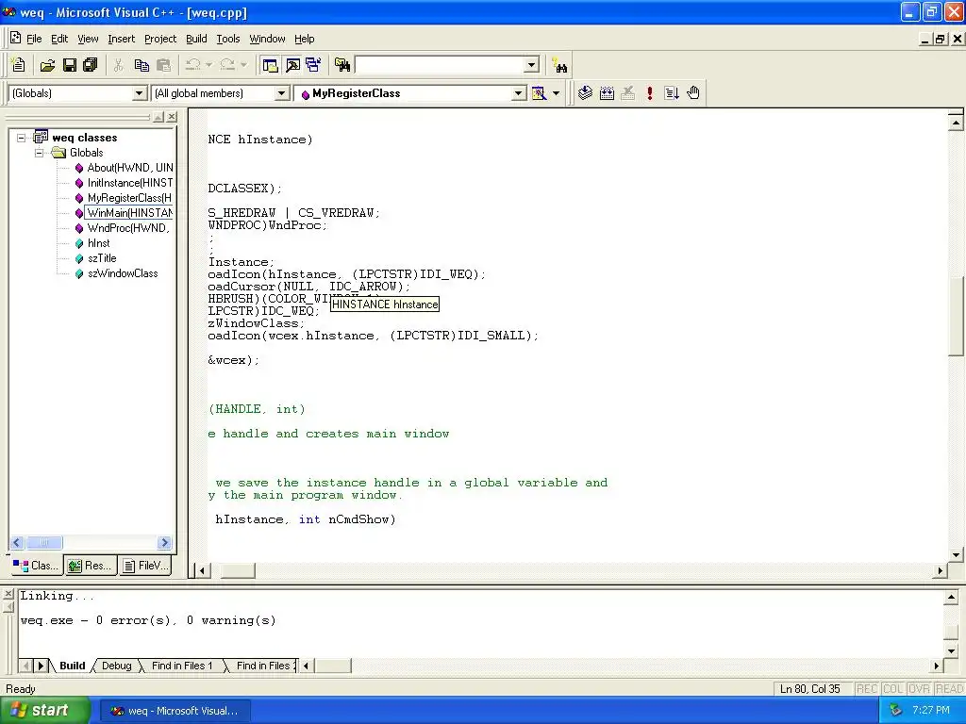Click the editor vertical scroll down arrow
The image size is (966, 724).
click(956, 554)
